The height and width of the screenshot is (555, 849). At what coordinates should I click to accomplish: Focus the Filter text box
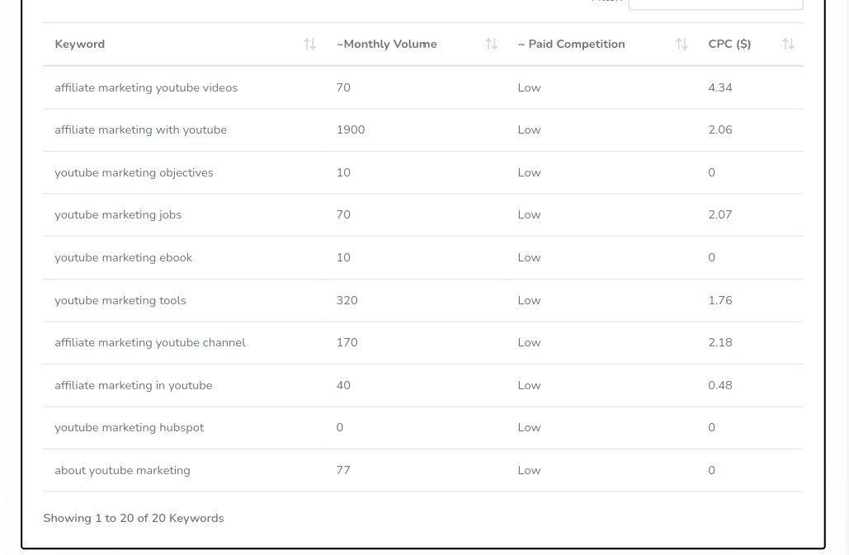715,4
